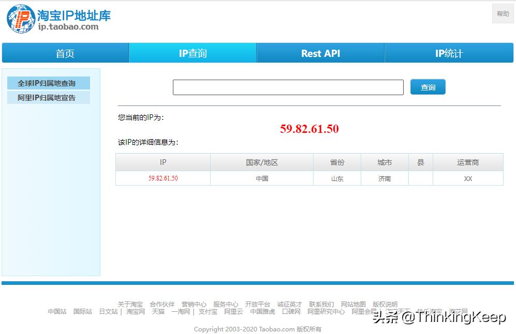Open the 开放平台 open platform link

(x=258, y=304)
